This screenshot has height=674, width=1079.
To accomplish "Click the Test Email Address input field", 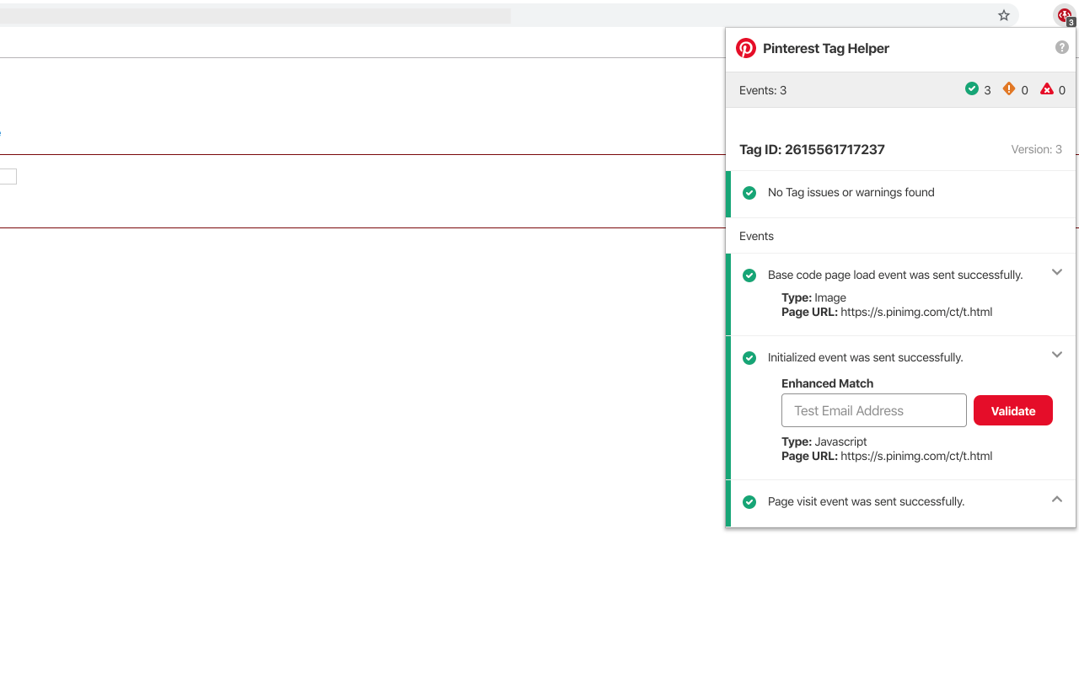I will [873, 410].
